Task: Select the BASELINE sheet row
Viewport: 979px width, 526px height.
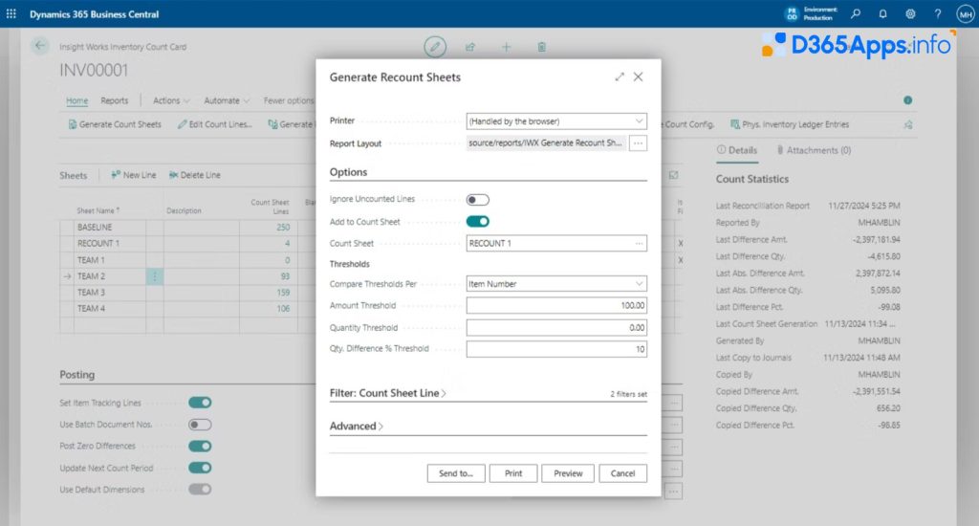Action: (95, 228)
